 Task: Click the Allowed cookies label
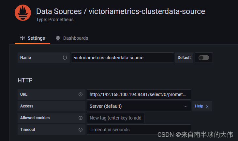(x=35, y=118)
